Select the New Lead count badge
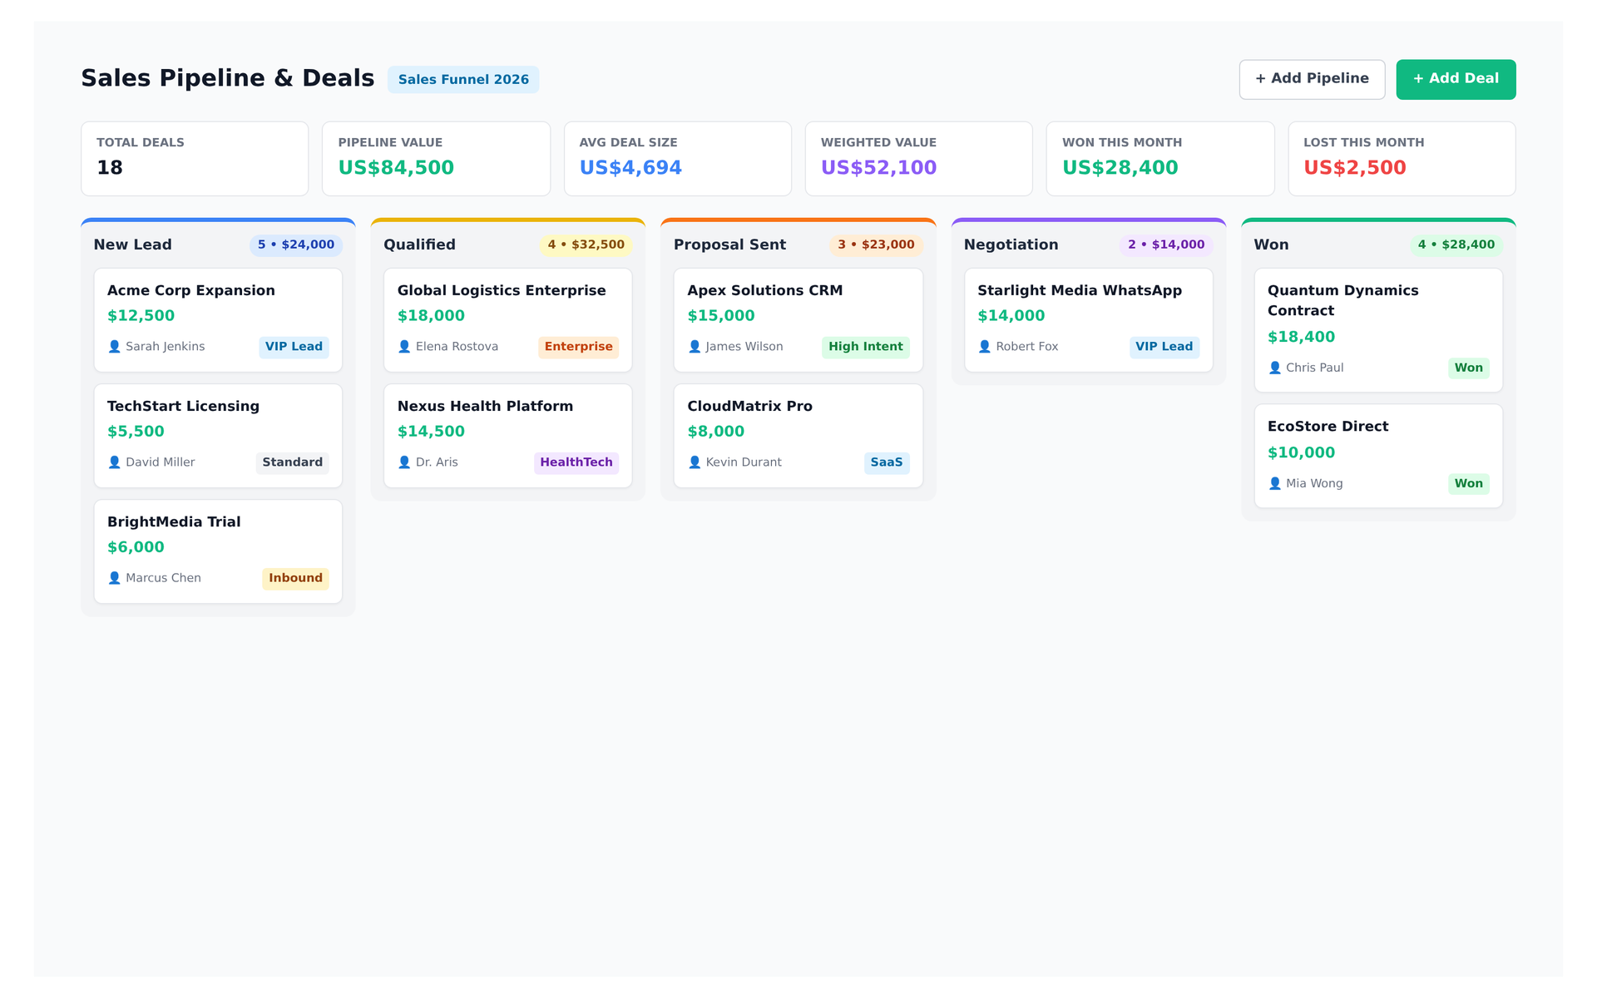Viewport: 1597px width, 998px height. (x=296, y=245)
